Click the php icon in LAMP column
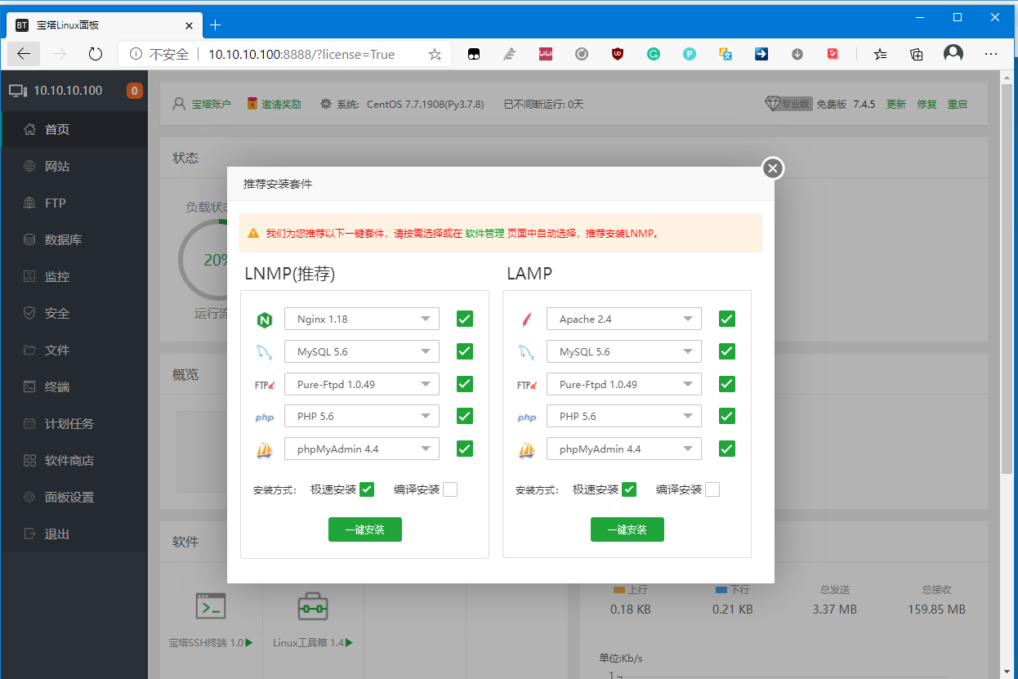 526,418
